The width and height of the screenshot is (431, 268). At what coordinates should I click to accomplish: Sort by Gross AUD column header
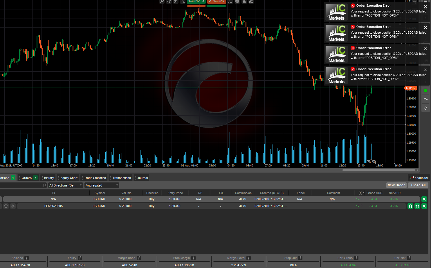(x=374, y=193)
